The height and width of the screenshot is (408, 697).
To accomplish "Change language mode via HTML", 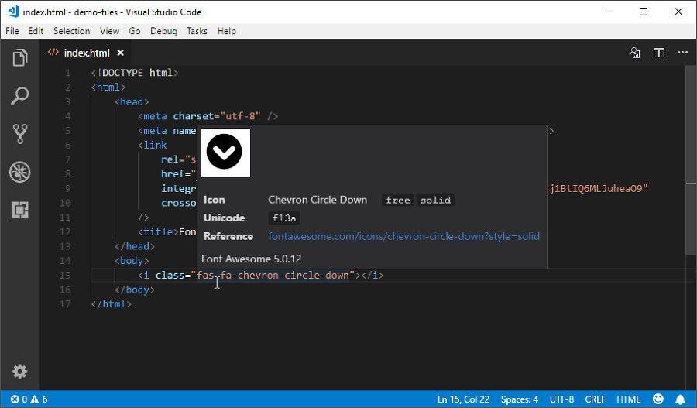I will (x=627, y=399).
